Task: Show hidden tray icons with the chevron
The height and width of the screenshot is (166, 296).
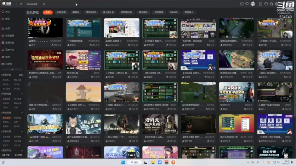Action: [248, 162]
